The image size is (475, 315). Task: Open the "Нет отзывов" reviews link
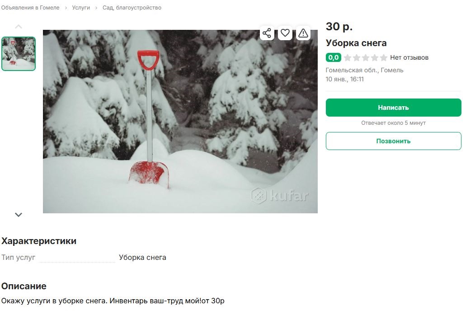[x=409, y=57]
